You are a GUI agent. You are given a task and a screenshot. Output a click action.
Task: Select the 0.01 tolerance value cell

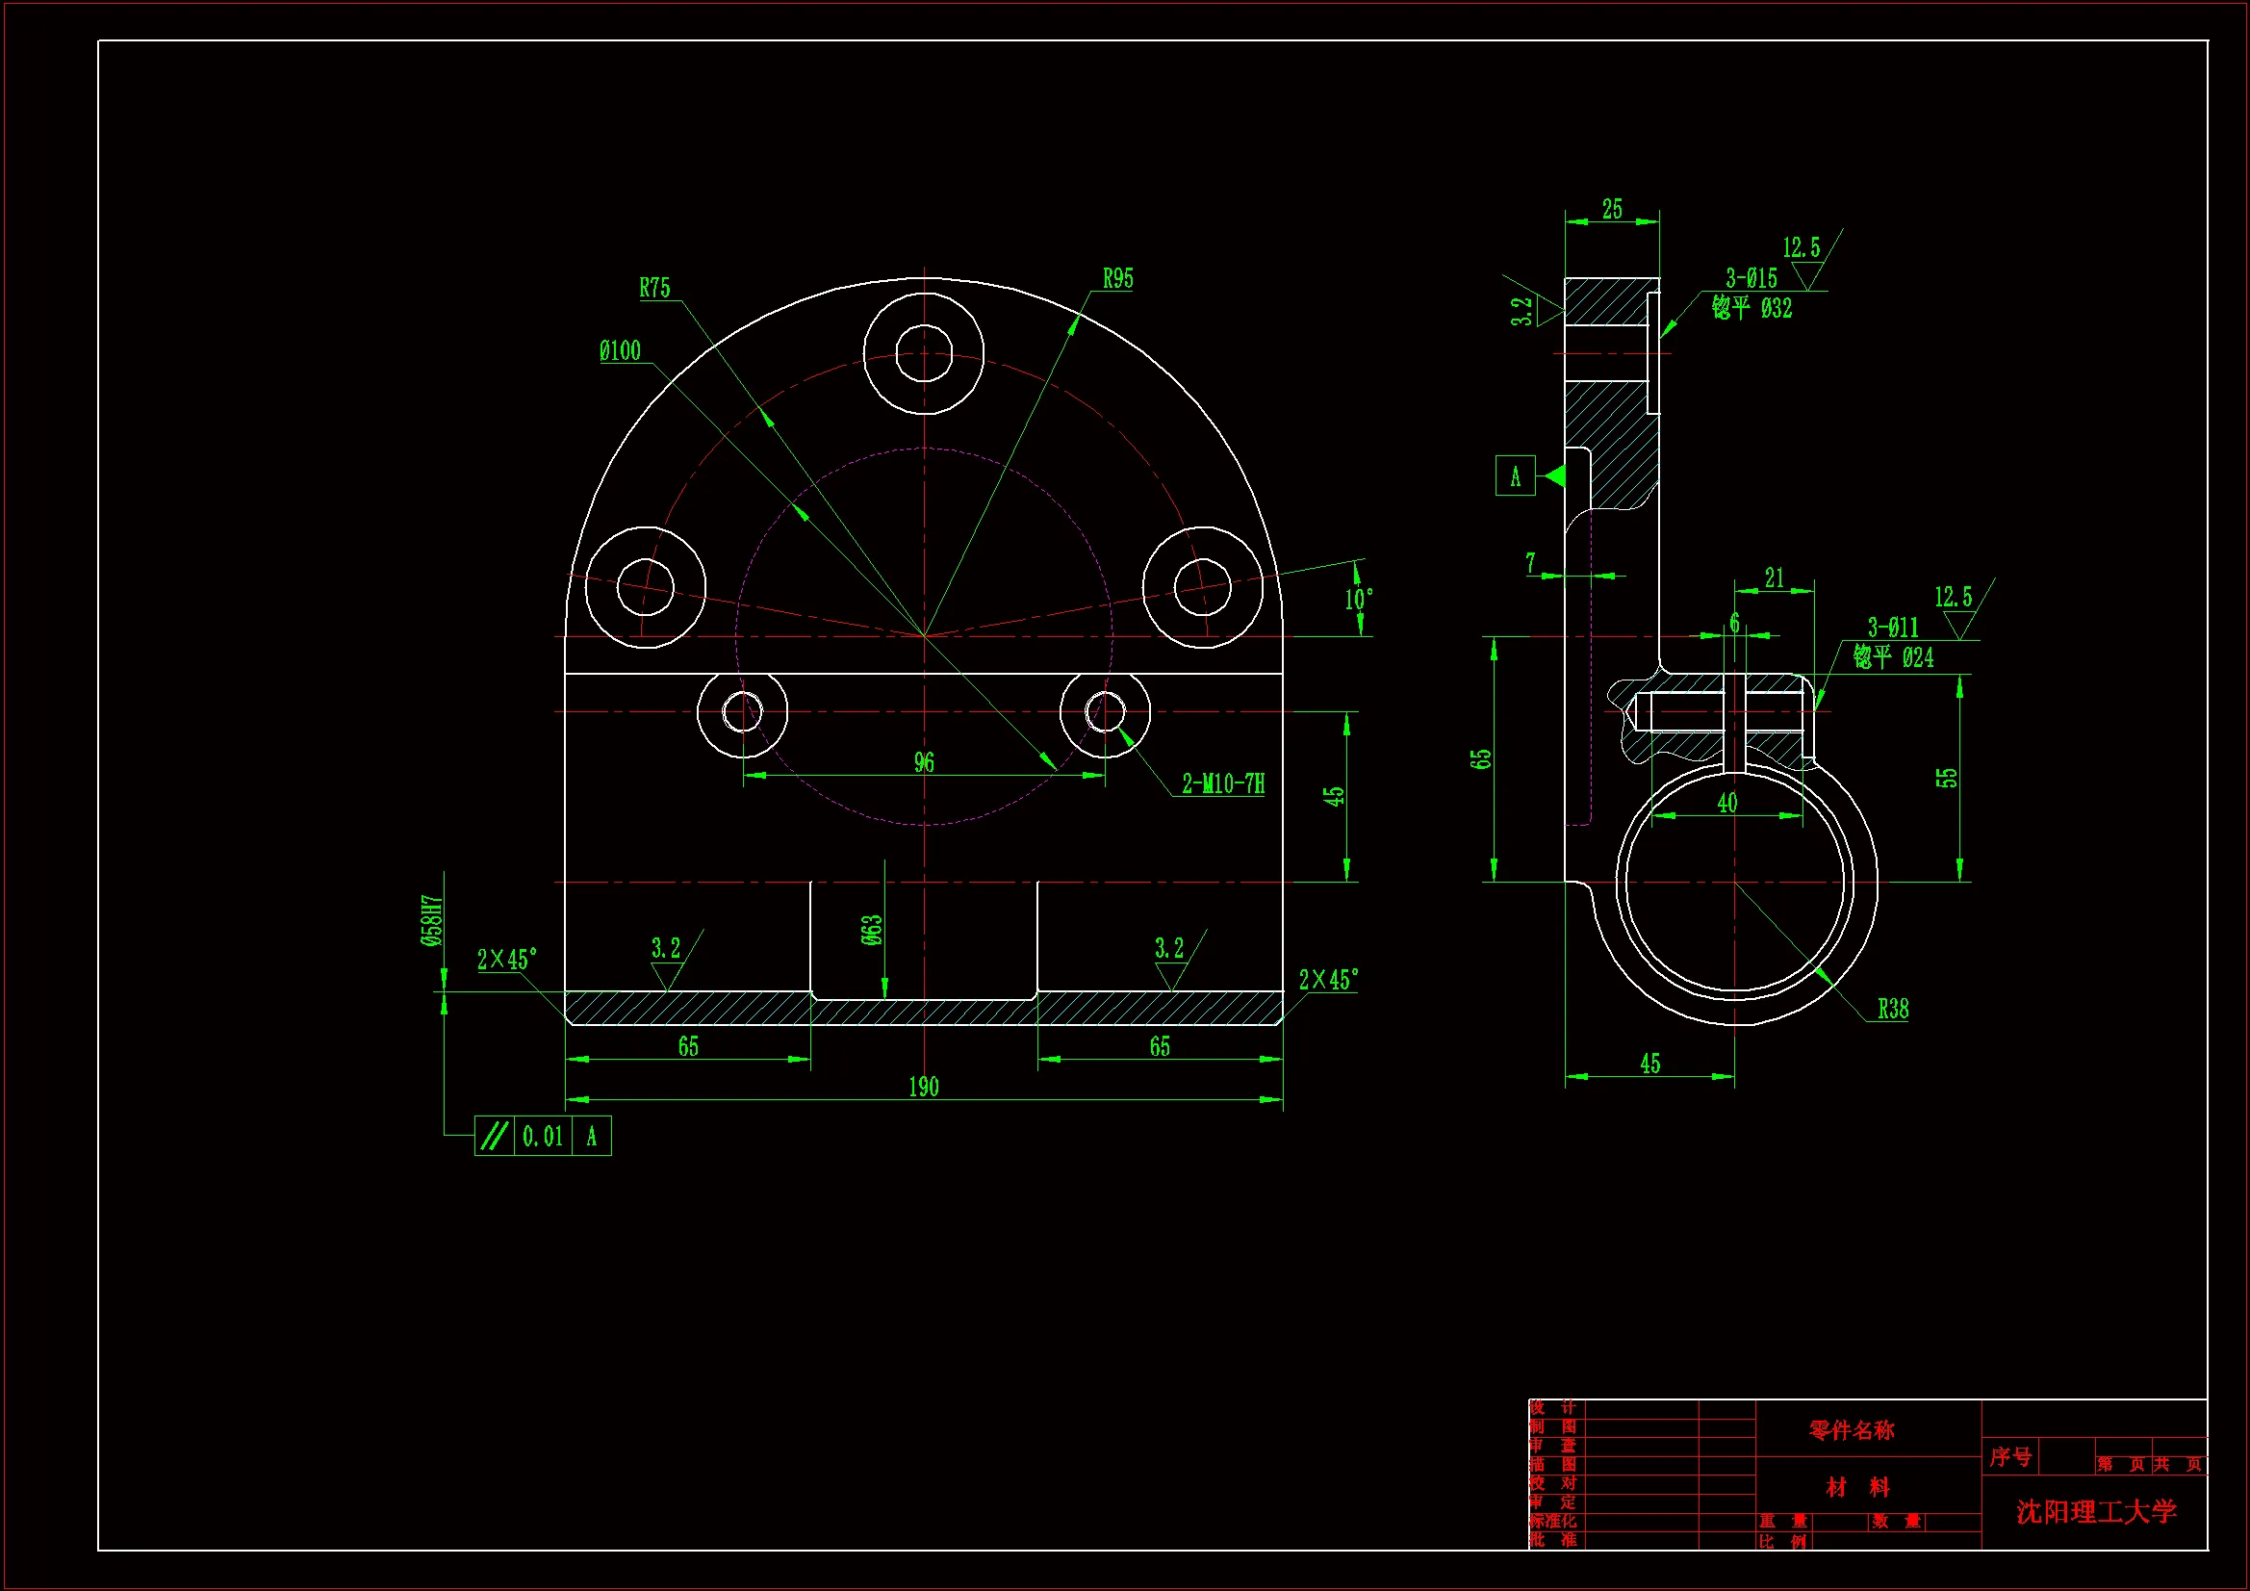click(x=543, y=1136)
